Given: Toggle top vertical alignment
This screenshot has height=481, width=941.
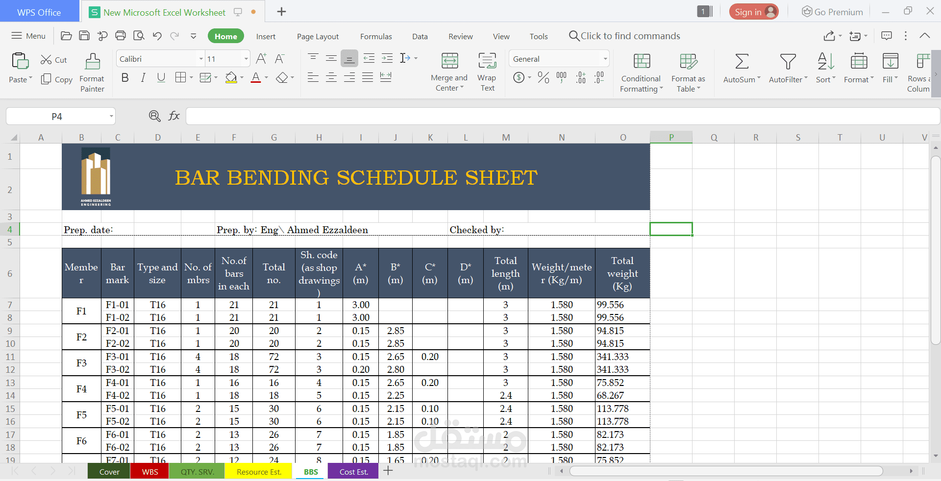Looking at the screenshot, I should point(313,58).
